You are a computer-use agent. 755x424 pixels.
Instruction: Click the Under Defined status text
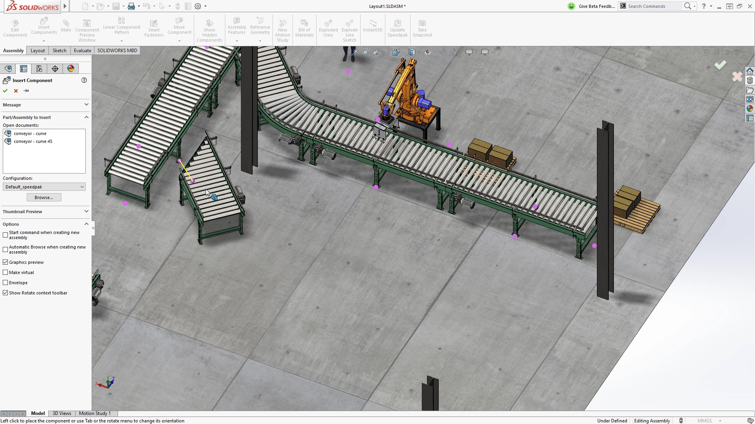pos(612,421)
